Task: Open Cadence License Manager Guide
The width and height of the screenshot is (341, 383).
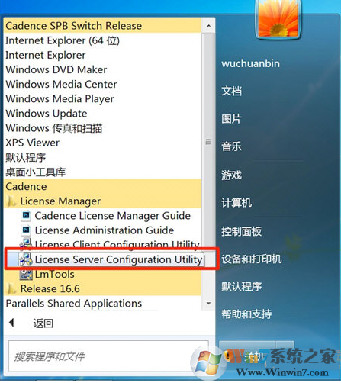Action: (113, 216)
